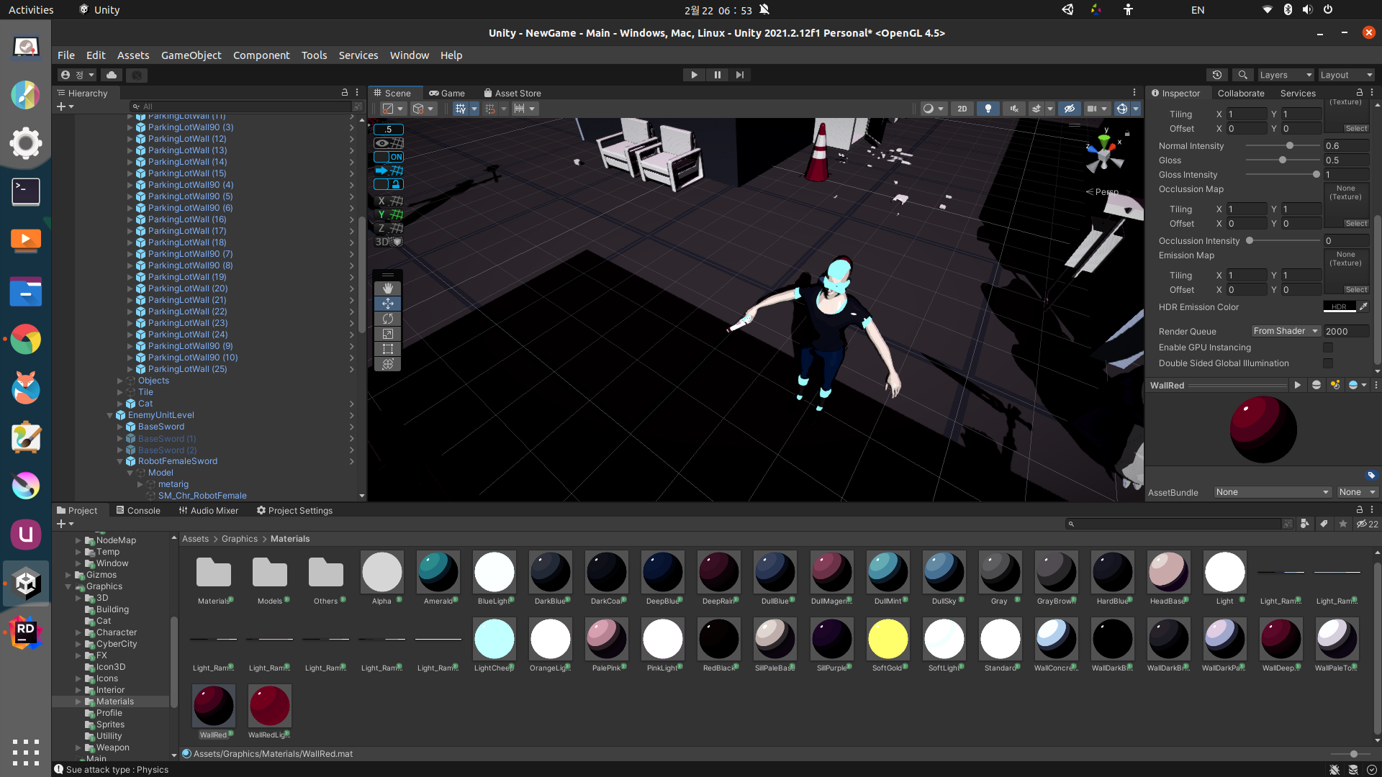
Task: Select the Rotate tool in scene toolbar
Action: tap(388, 319)
